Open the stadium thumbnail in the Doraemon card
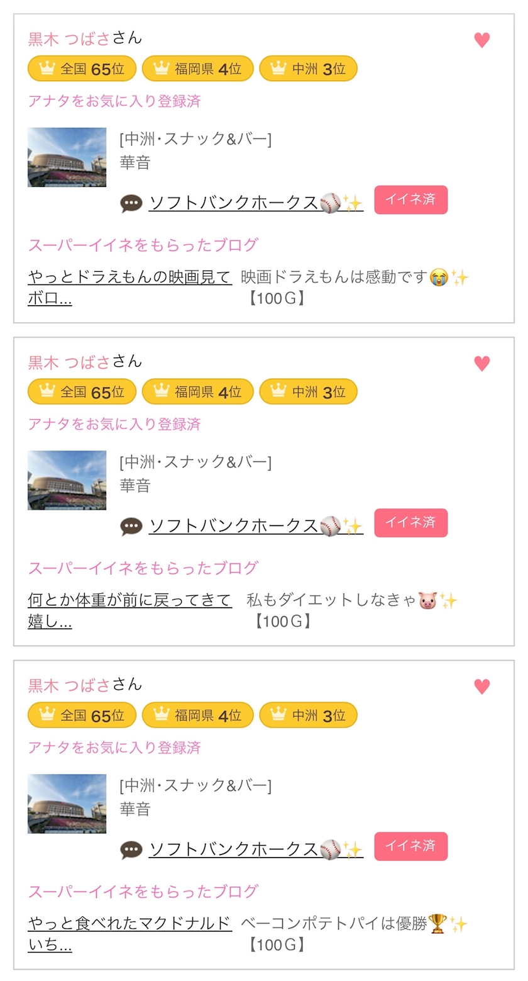Image resolution: width=528 pixels, height=981 pixels. coord(67,157)
